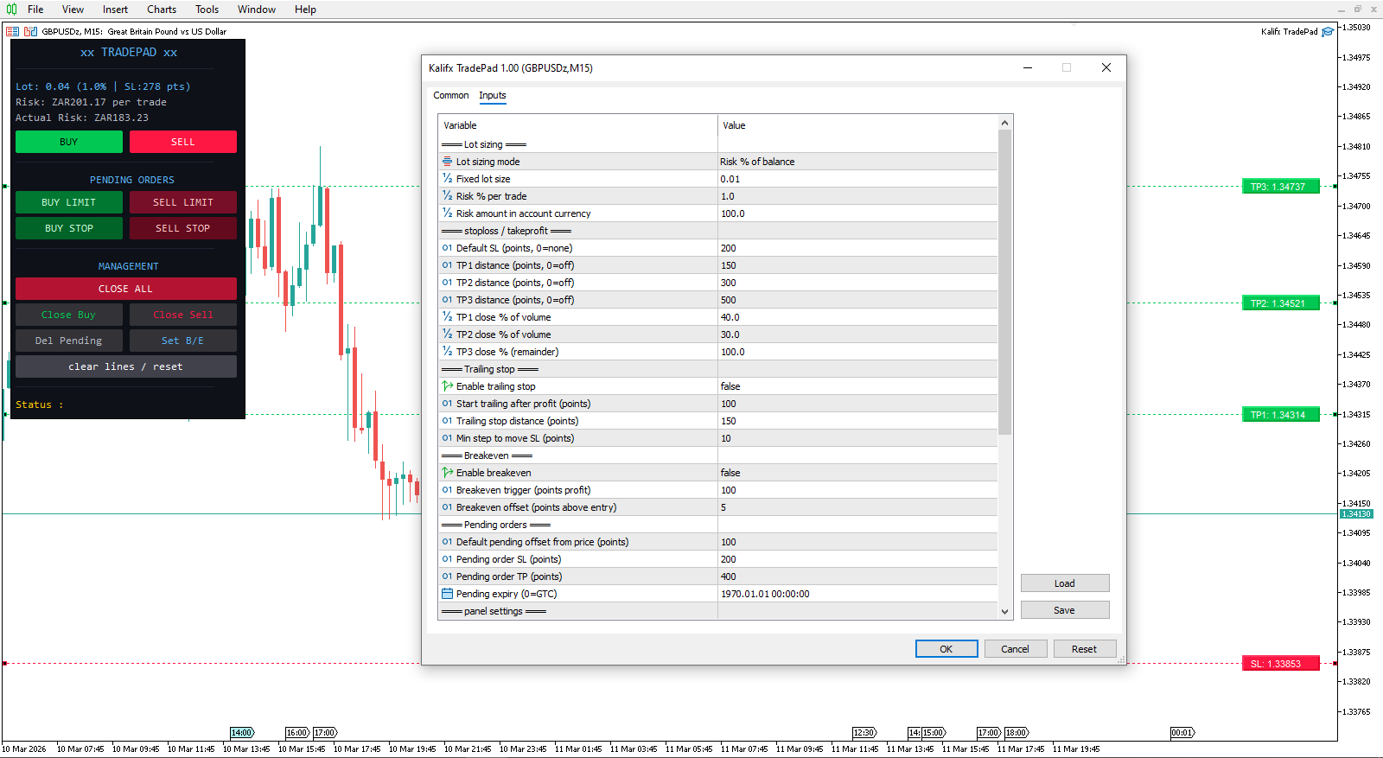Select the Inputs tab
Screen dimensions: 1383x758
pyautogui.click(x=493, y=96)
